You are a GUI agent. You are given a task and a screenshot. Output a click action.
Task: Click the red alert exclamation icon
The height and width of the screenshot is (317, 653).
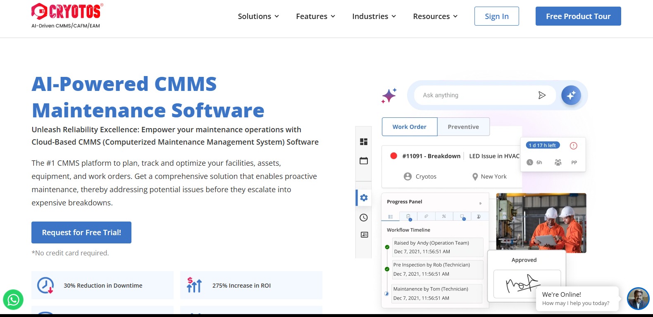pyautogui.click(x=573, y=145)
